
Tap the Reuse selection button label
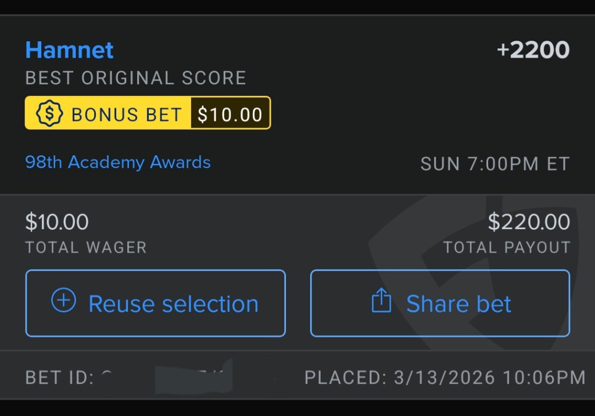click(x=173, y=304)
